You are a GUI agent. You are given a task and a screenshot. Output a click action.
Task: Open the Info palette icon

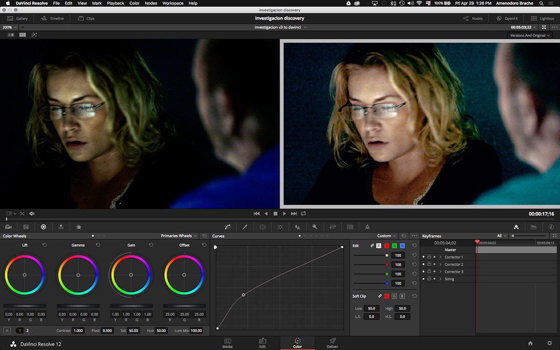coord(551,227)
